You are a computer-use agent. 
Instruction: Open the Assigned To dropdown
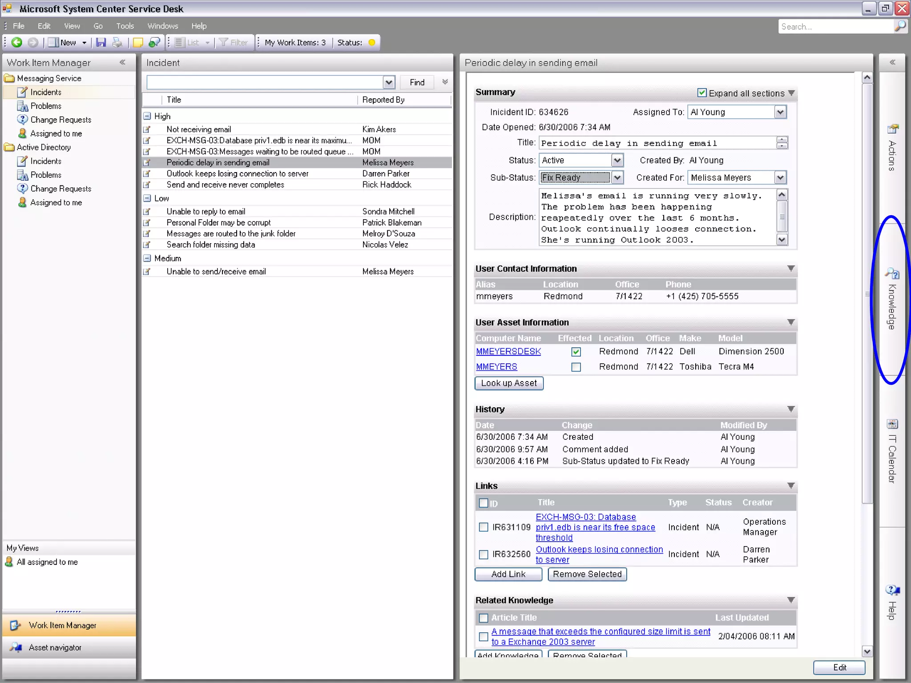[x=780, y=112]
